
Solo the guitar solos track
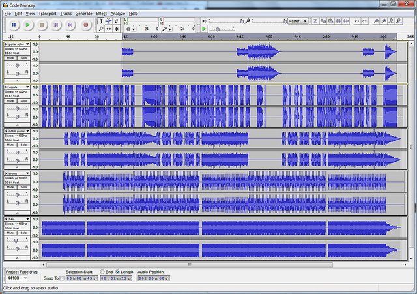coord(23,58)
